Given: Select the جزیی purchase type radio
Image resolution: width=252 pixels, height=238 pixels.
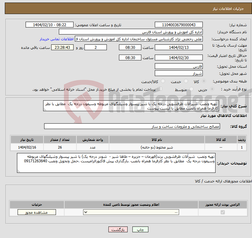Looking at the screenshot, I should coord(212,89).
